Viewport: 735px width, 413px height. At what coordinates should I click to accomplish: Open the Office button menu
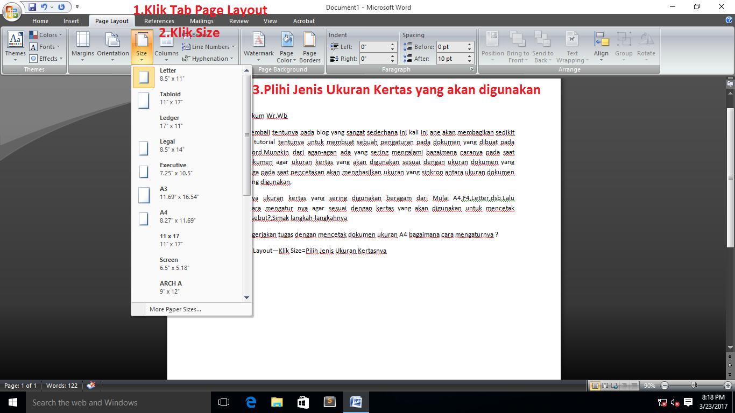(x=12, y=11)
